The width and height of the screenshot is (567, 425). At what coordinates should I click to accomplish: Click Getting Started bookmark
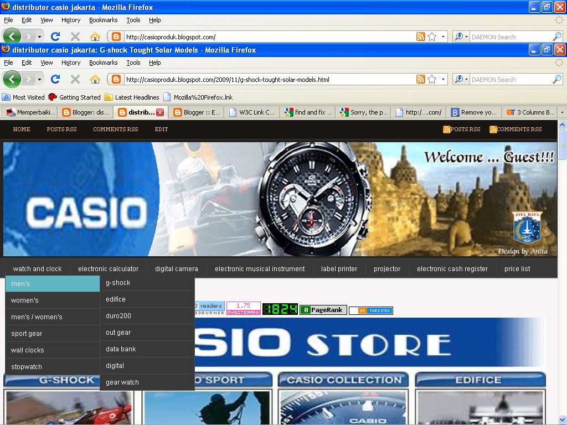75,97
